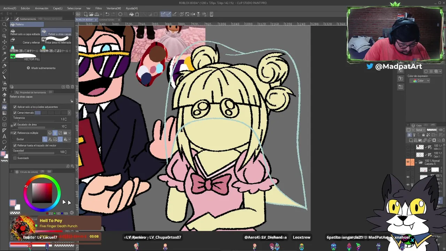
Task: Select the Balloon tool
Action: pos(5,142)
